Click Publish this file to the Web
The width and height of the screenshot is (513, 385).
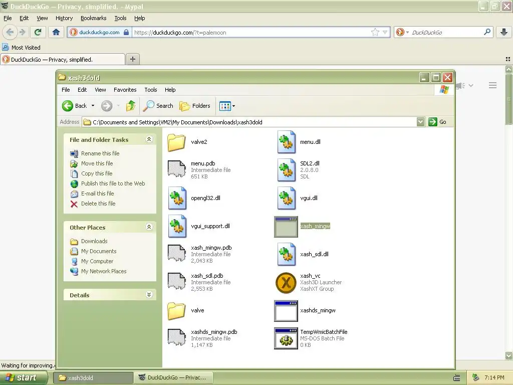point(113,183)
